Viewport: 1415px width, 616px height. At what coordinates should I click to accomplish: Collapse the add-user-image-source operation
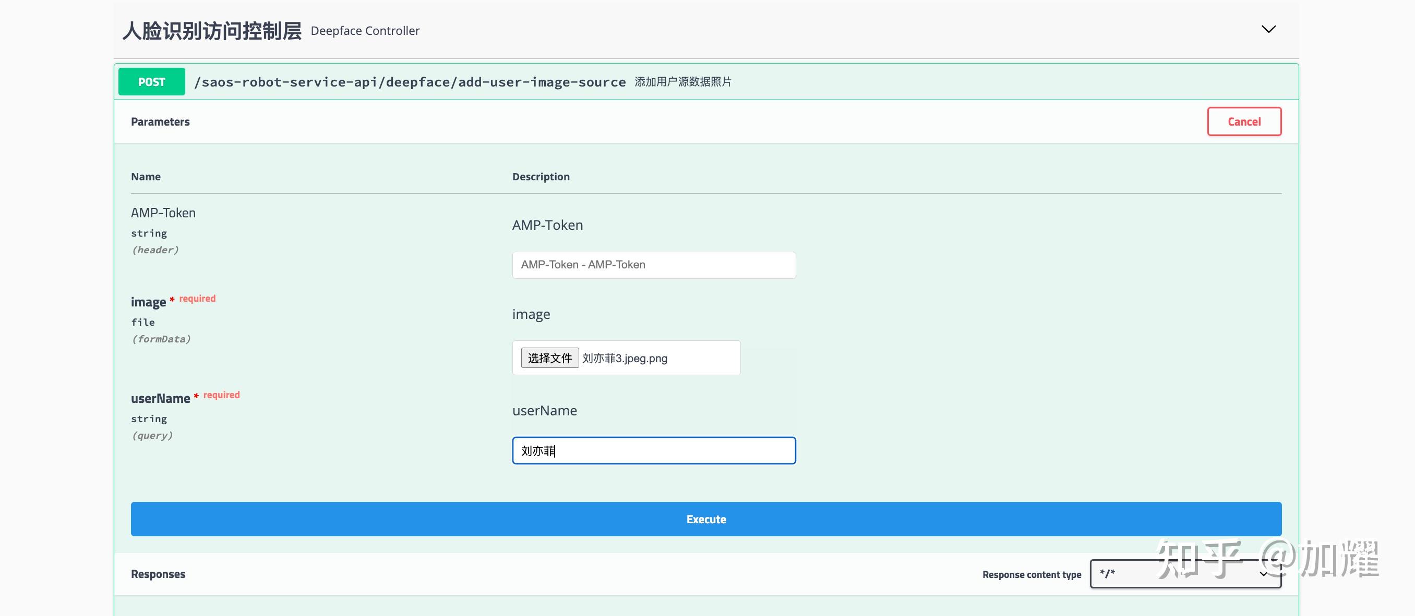[x=1099, y=81]
